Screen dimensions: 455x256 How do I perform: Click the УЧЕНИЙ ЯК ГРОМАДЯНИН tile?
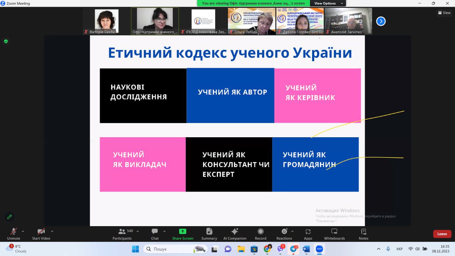coord(315,164)
